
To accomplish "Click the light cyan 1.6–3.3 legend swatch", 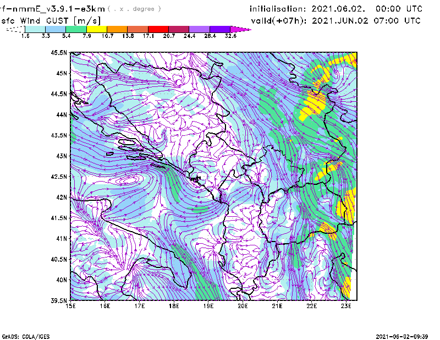I will point(35,29).
